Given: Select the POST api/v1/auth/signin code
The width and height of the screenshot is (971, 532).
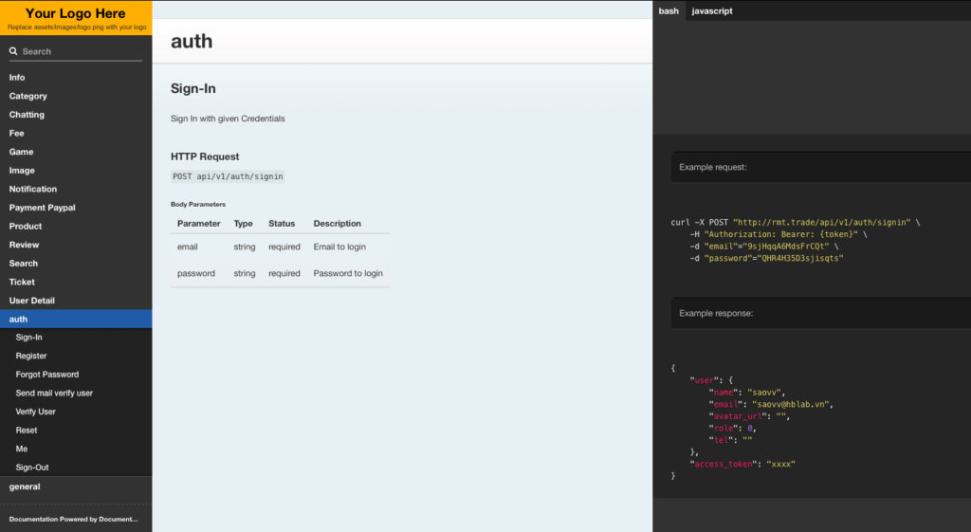Looking at the screenshot, I should point(228,176).
